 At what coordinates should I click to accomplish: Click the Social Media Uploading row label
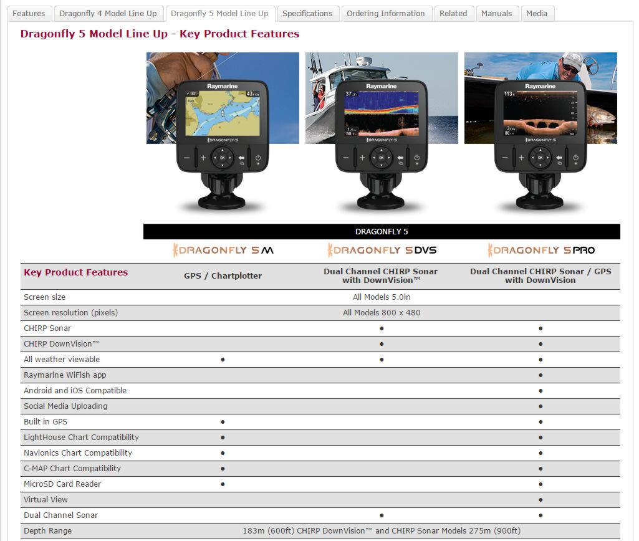click(65, 406)
